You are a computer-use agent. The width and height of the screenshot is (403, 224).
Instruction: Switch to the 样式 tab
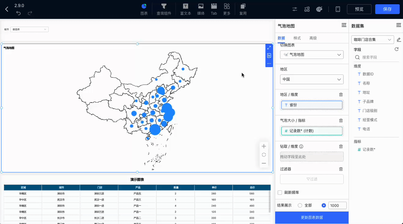297,38
